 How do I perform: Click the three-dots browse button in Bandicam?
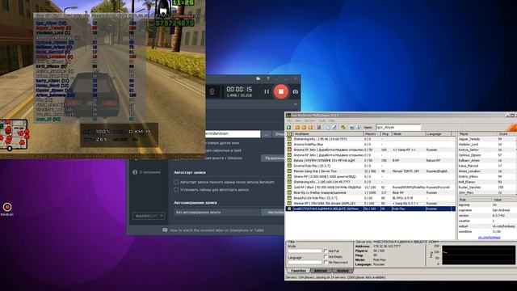266,133
